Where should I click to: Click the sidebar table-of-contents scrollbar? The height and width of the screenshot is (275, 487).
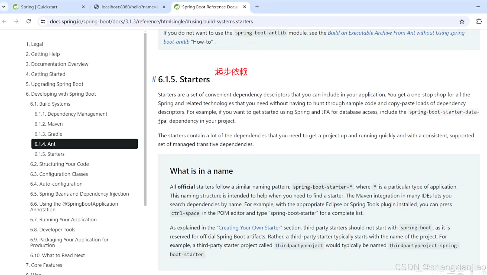tap(145, 119)
